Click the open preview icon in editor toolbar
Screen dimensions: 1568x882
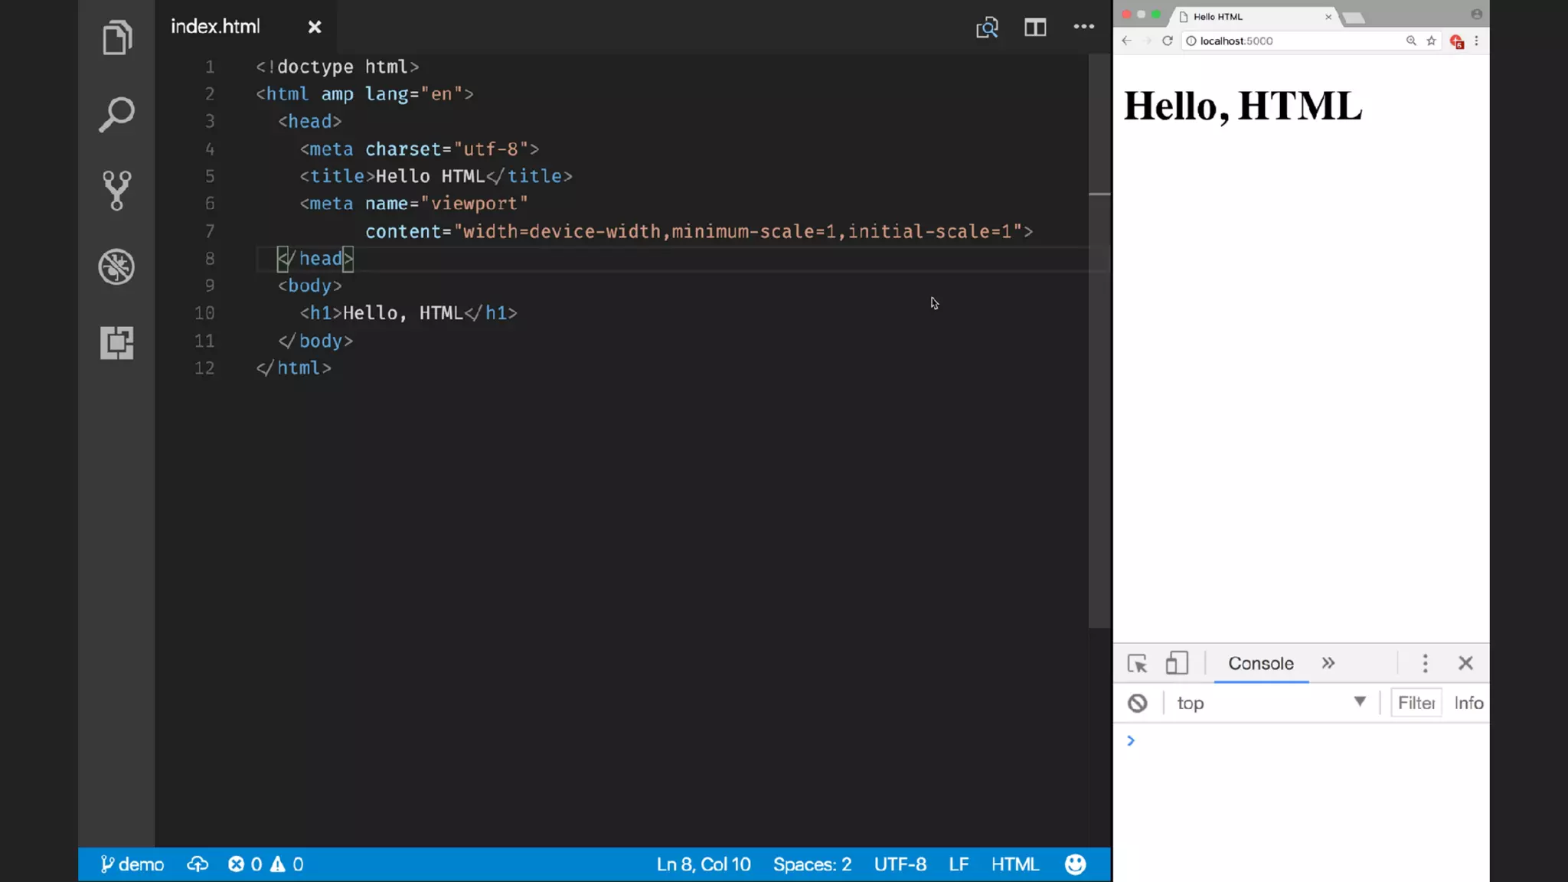(987, 28)
